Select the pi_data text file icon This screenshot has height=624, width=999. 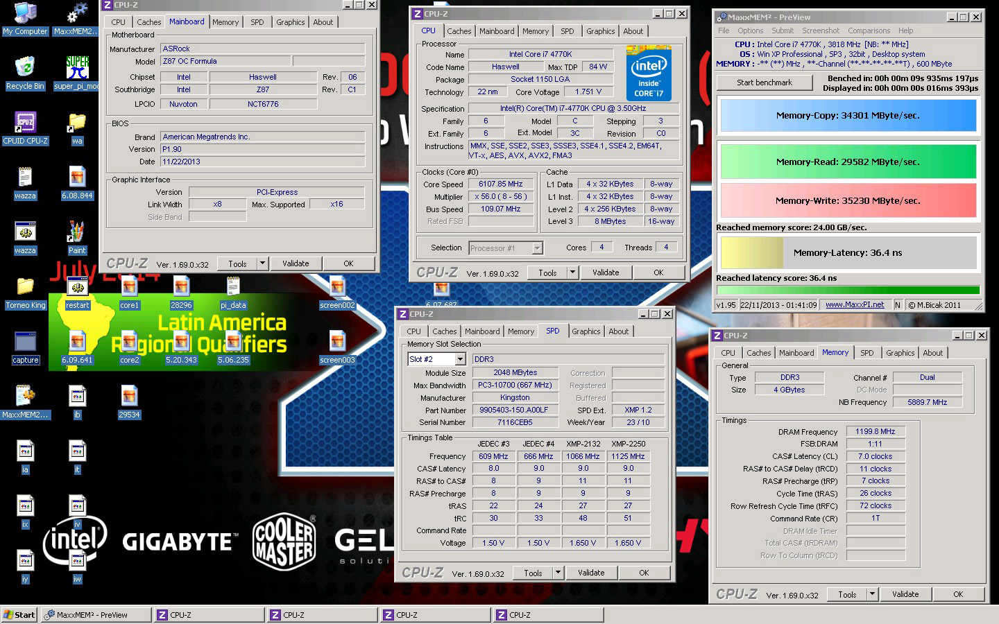[233, 292]
